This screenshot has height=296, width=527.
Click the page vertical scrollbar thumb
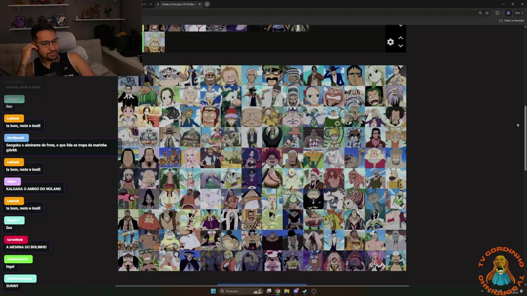click(x=525, y=138)
